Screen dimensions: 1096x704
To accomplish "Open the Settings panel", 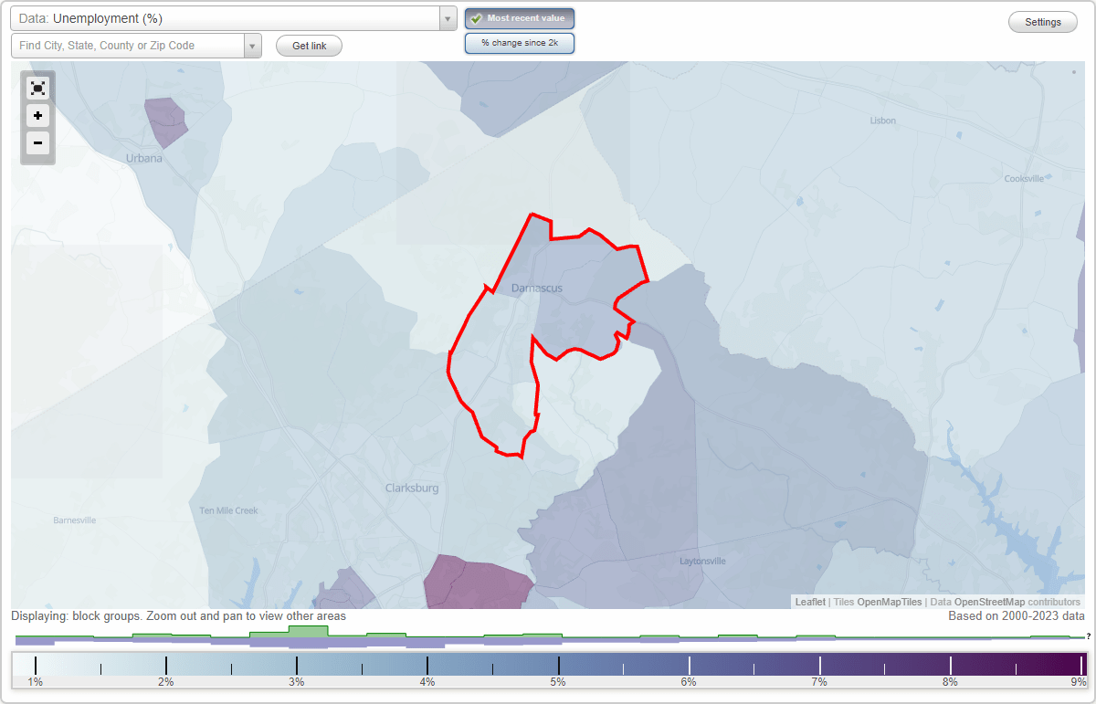I will [1042, 21].
